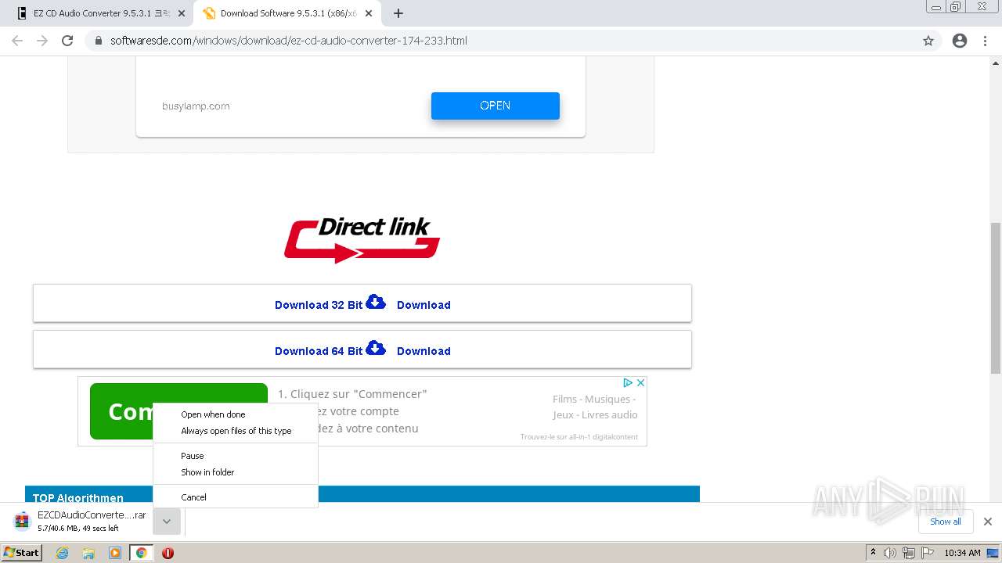Open a new browser tab

(398, 13)
